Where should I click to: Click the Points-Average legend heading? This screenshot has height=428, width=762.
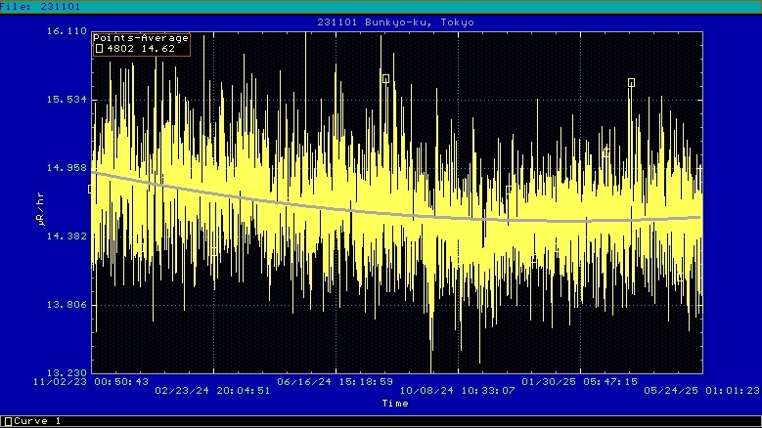point(140,37)
